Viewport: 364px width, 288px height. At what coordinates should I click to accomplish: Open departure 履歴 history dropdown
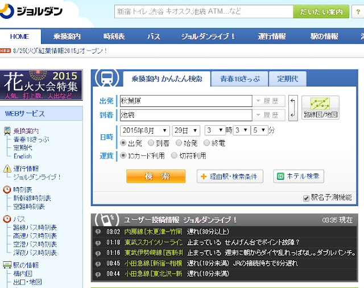tap(268, 101)
